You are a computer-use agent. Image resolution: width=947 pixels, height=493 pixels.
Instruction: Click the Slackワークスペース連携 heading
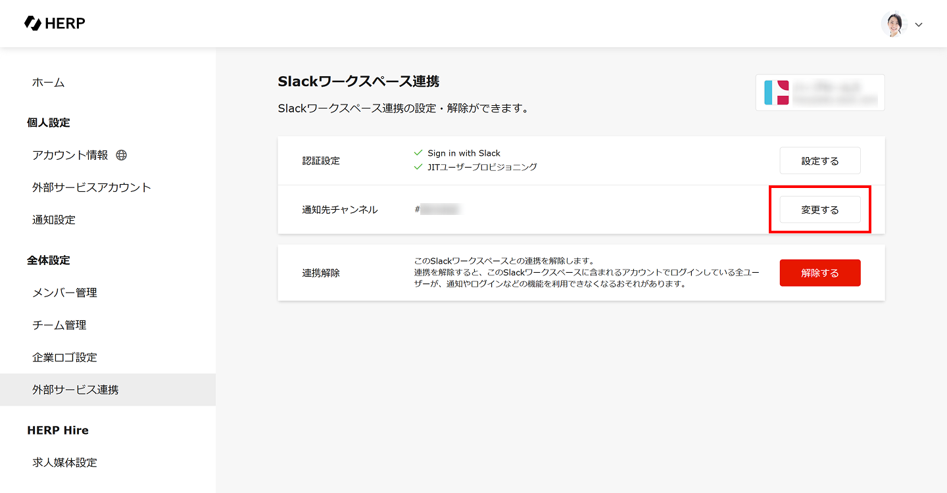pyautogui.click(x=358, y=82)
